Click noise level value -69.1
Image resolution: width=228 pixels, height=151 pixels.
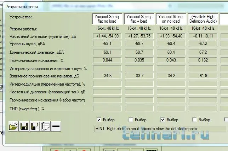107,43
